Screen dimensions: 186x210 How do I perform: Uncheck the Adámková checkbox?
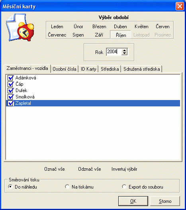[10, 78]
